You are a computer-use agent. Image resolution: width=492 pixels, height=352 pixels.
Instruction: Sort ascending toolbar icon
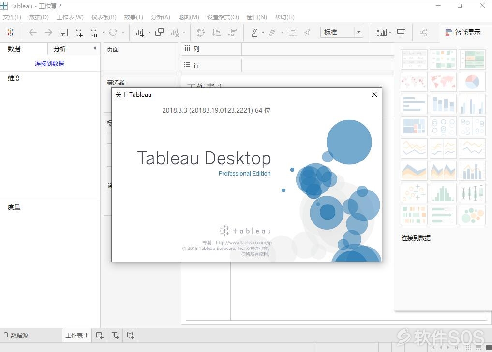click(x=217, y=32)
